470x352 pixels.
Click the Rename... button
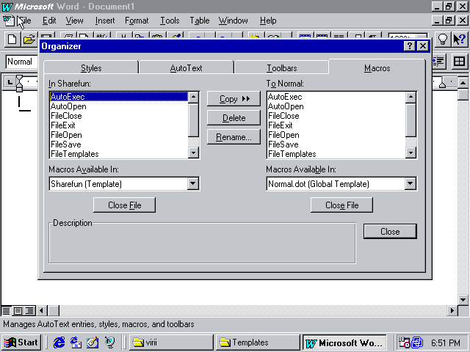tap(234, 137)
